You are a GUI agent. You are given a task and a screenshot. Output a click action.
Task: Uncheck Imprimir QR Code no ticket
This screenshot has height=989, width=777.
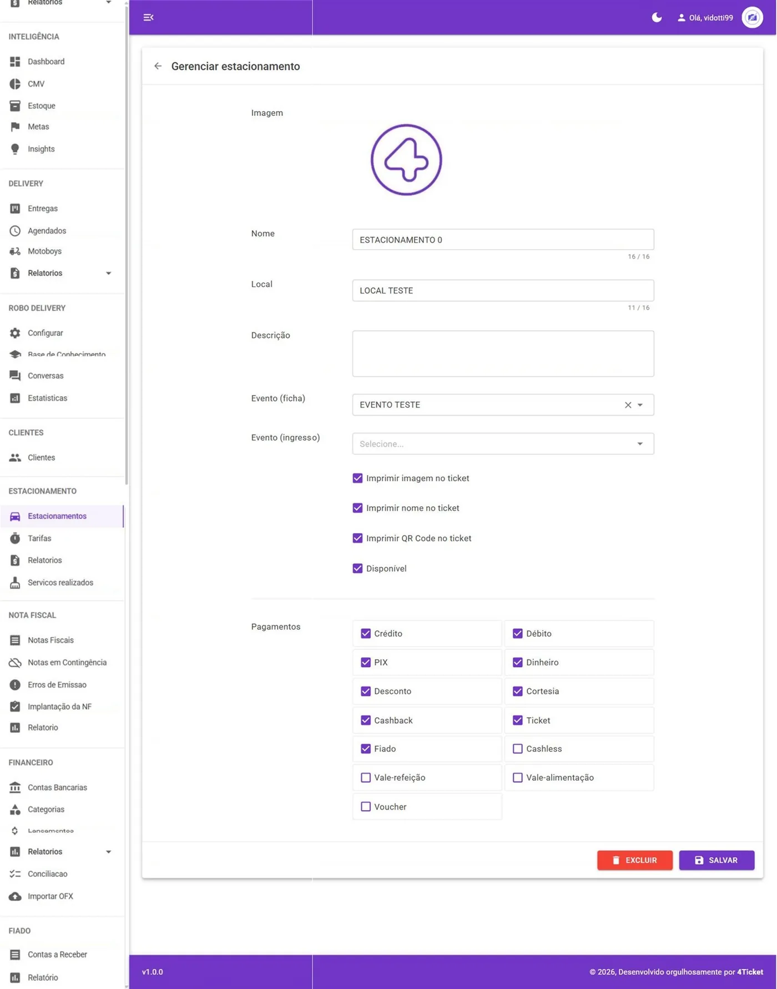[x=357, y=538]
